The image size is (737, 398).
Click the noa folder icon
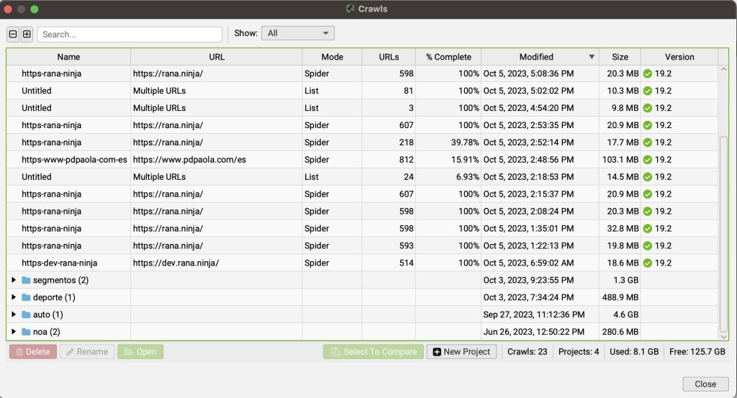(26, 332)
